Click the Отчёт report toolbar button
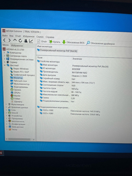Image resolution: width=132 pixels, height=176 pixels. [42, 42]
